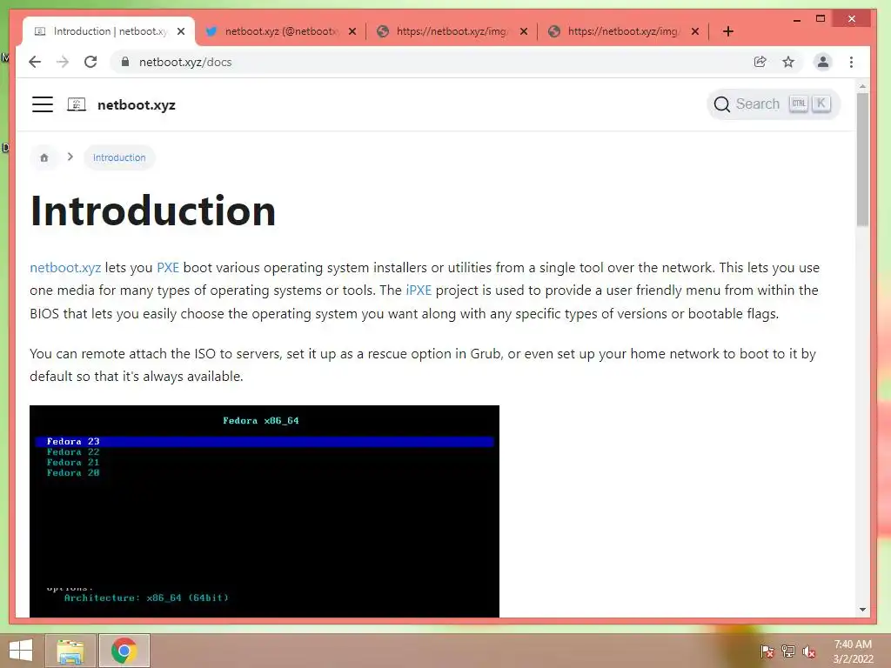
Task: Click the search magnifier icon
Action: [x=721, y=104]
